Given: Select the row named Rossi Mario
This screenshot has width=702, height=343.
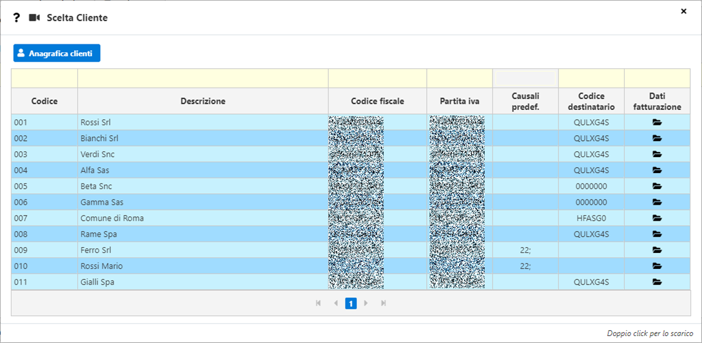Looking at the screenshot, I should point(351,266).
